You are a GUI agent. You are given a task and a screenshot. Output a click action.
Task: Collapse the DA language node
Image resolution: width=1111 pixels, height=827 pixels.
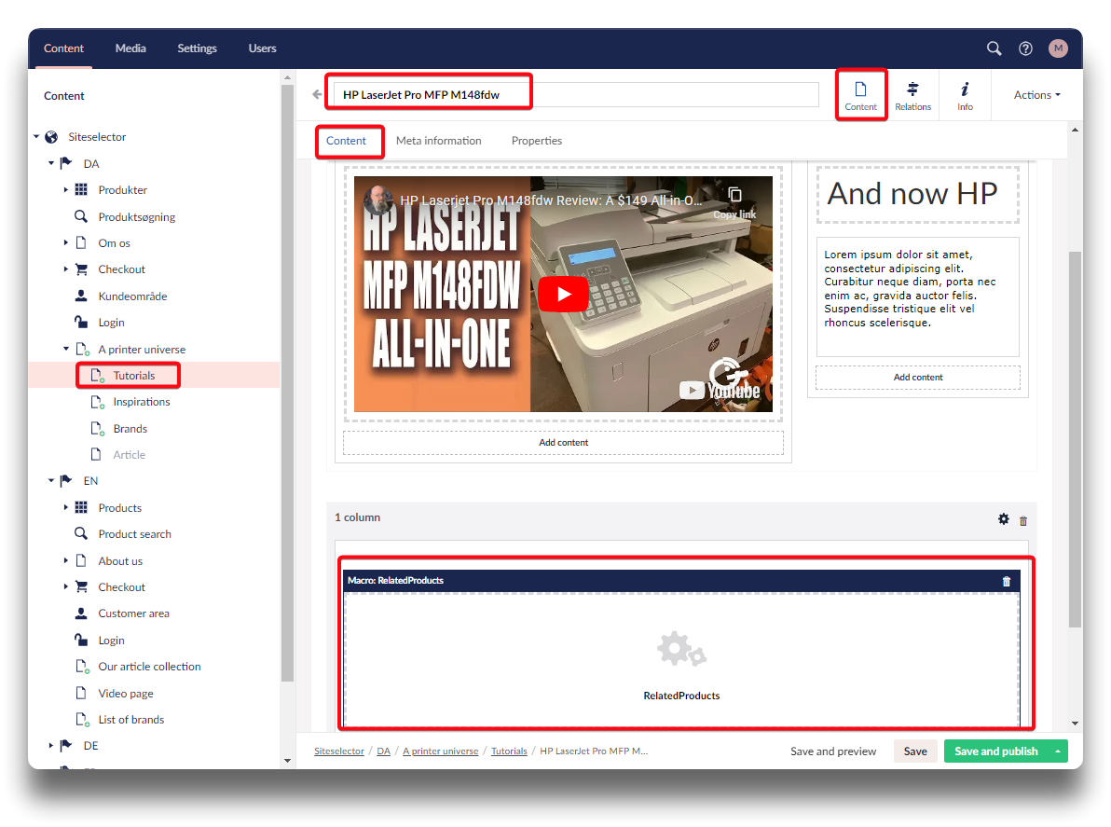51,163
